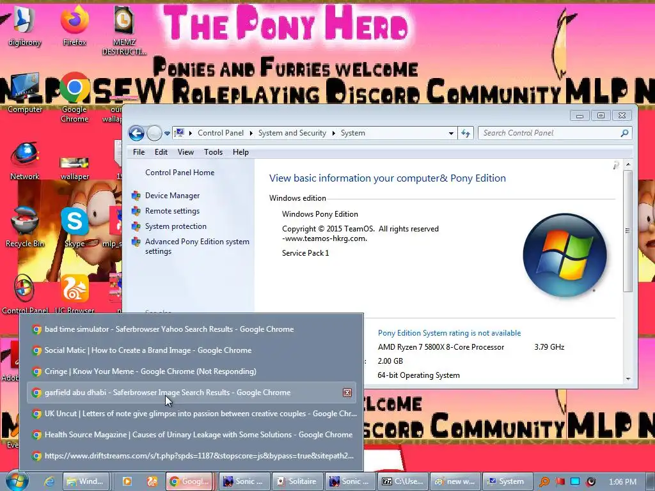Open the media player taskbar icon
Screen dimensions: 655x491
pos(127,481)
